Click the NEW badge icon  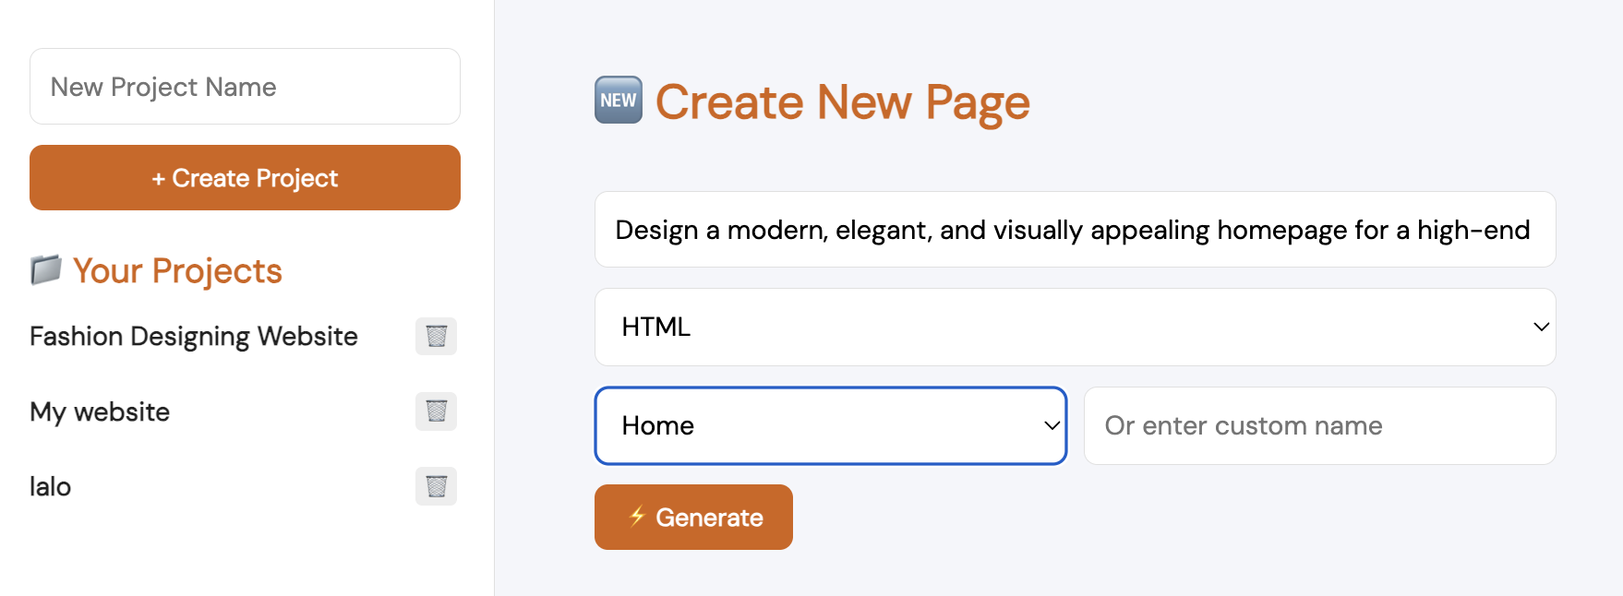(x=619, y=101)
